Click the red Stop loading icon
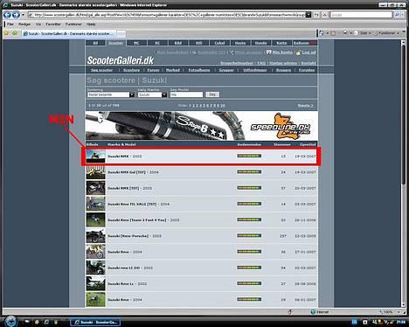 click(x=325, y=15)
